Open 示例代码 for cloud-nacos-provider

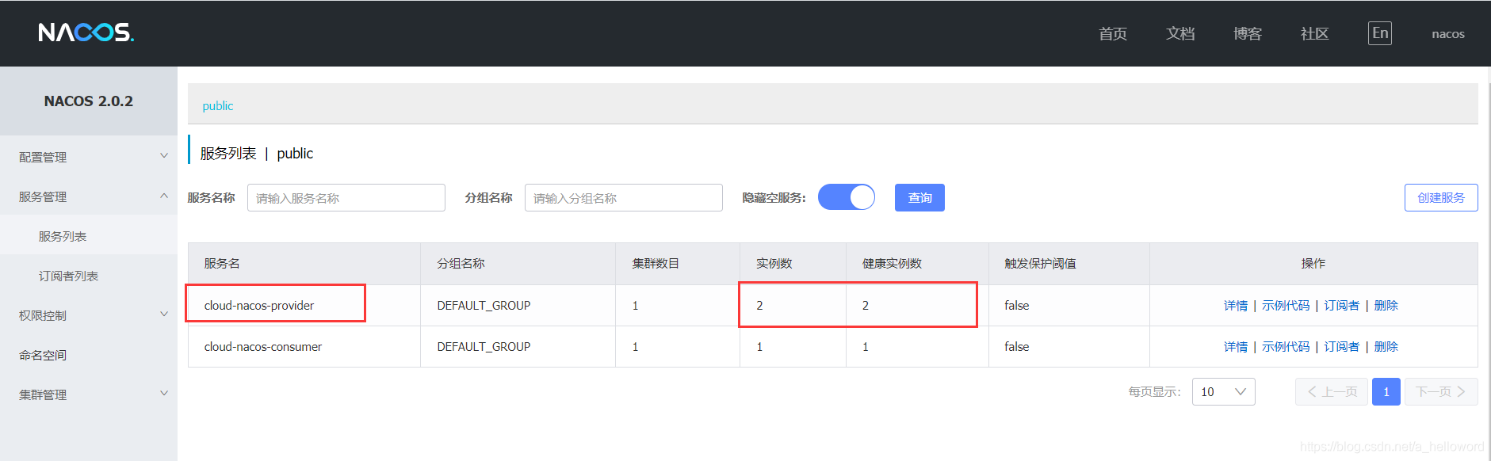click(x=1286, y=306)
